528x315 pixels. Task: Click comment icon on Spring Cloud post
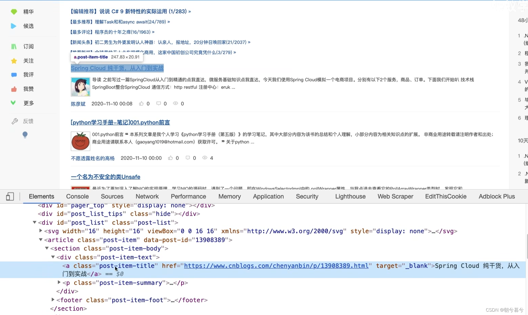pyautogui.click(x=158, y=103)
